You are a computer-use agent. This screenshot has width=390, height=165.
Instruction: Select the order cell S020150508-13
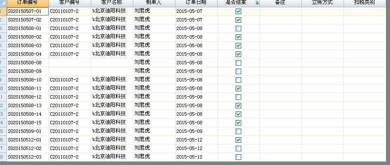[x=28, y=105]
